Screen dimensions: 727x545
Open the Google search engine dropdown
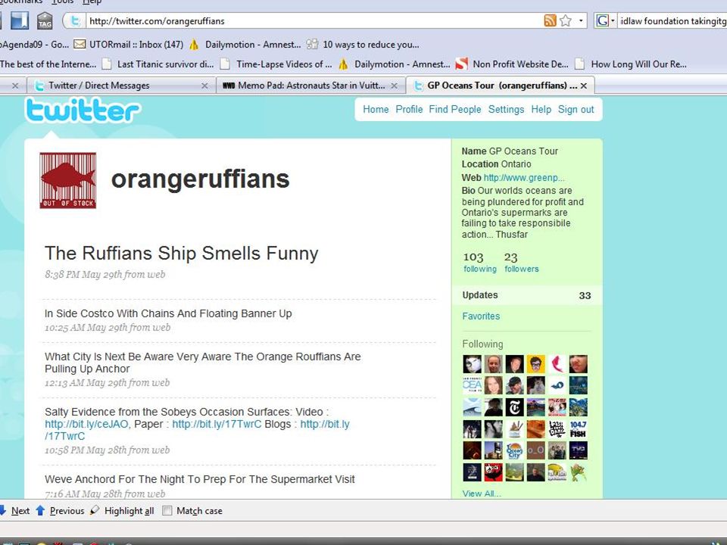pyautogui.click(x=605, y=21)
